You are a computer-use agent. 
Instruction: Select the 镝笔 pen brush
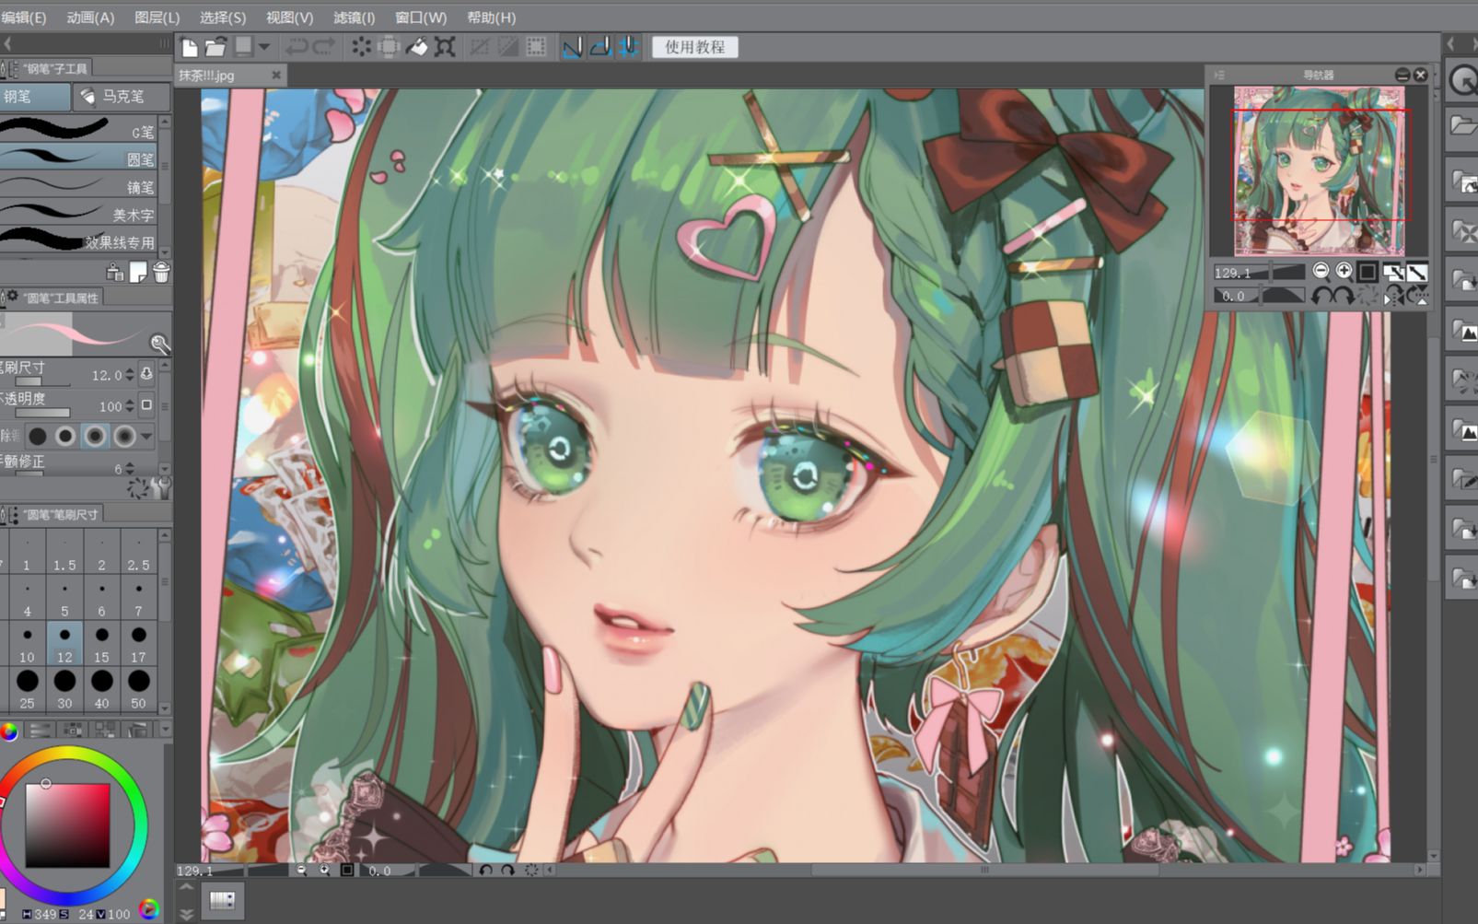pyautogui.click(x=79, y=186)
